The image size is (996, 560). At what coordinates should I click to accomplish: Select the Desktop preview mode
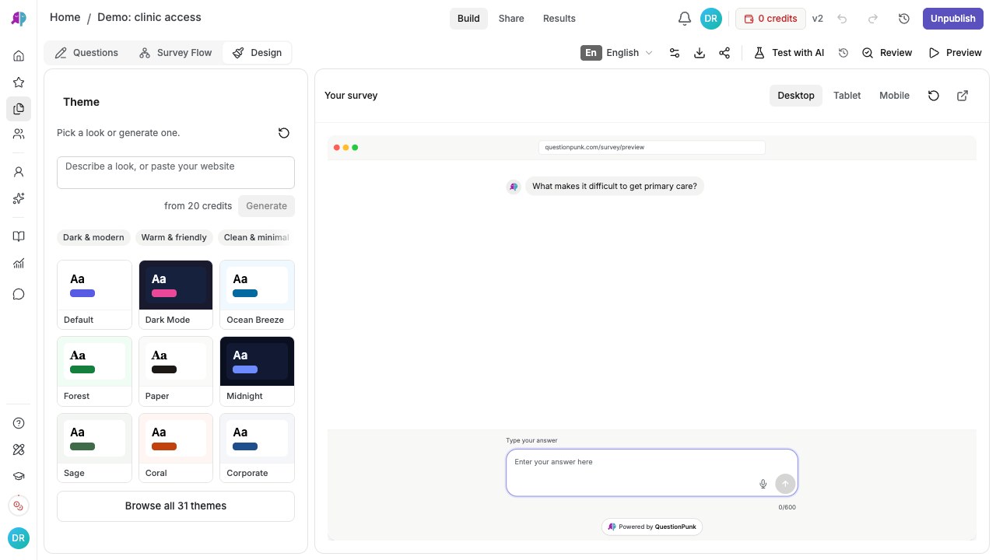(x=796, y=96)
